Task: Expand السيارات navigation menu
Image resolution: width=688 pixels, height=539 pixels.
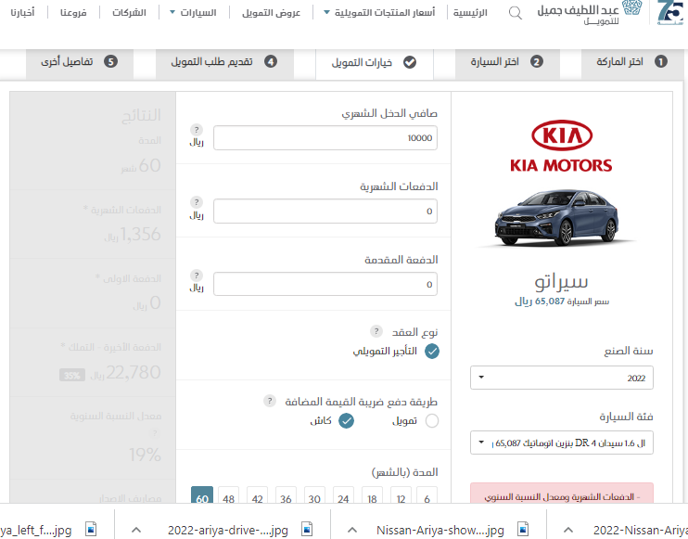Action: [193, 12]
